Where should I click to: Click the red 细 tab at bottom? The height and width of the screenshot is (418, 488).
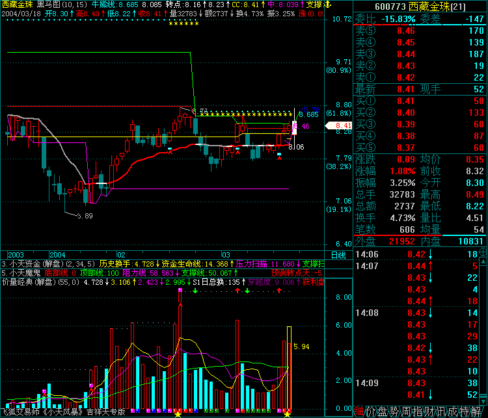click(359, 411)
